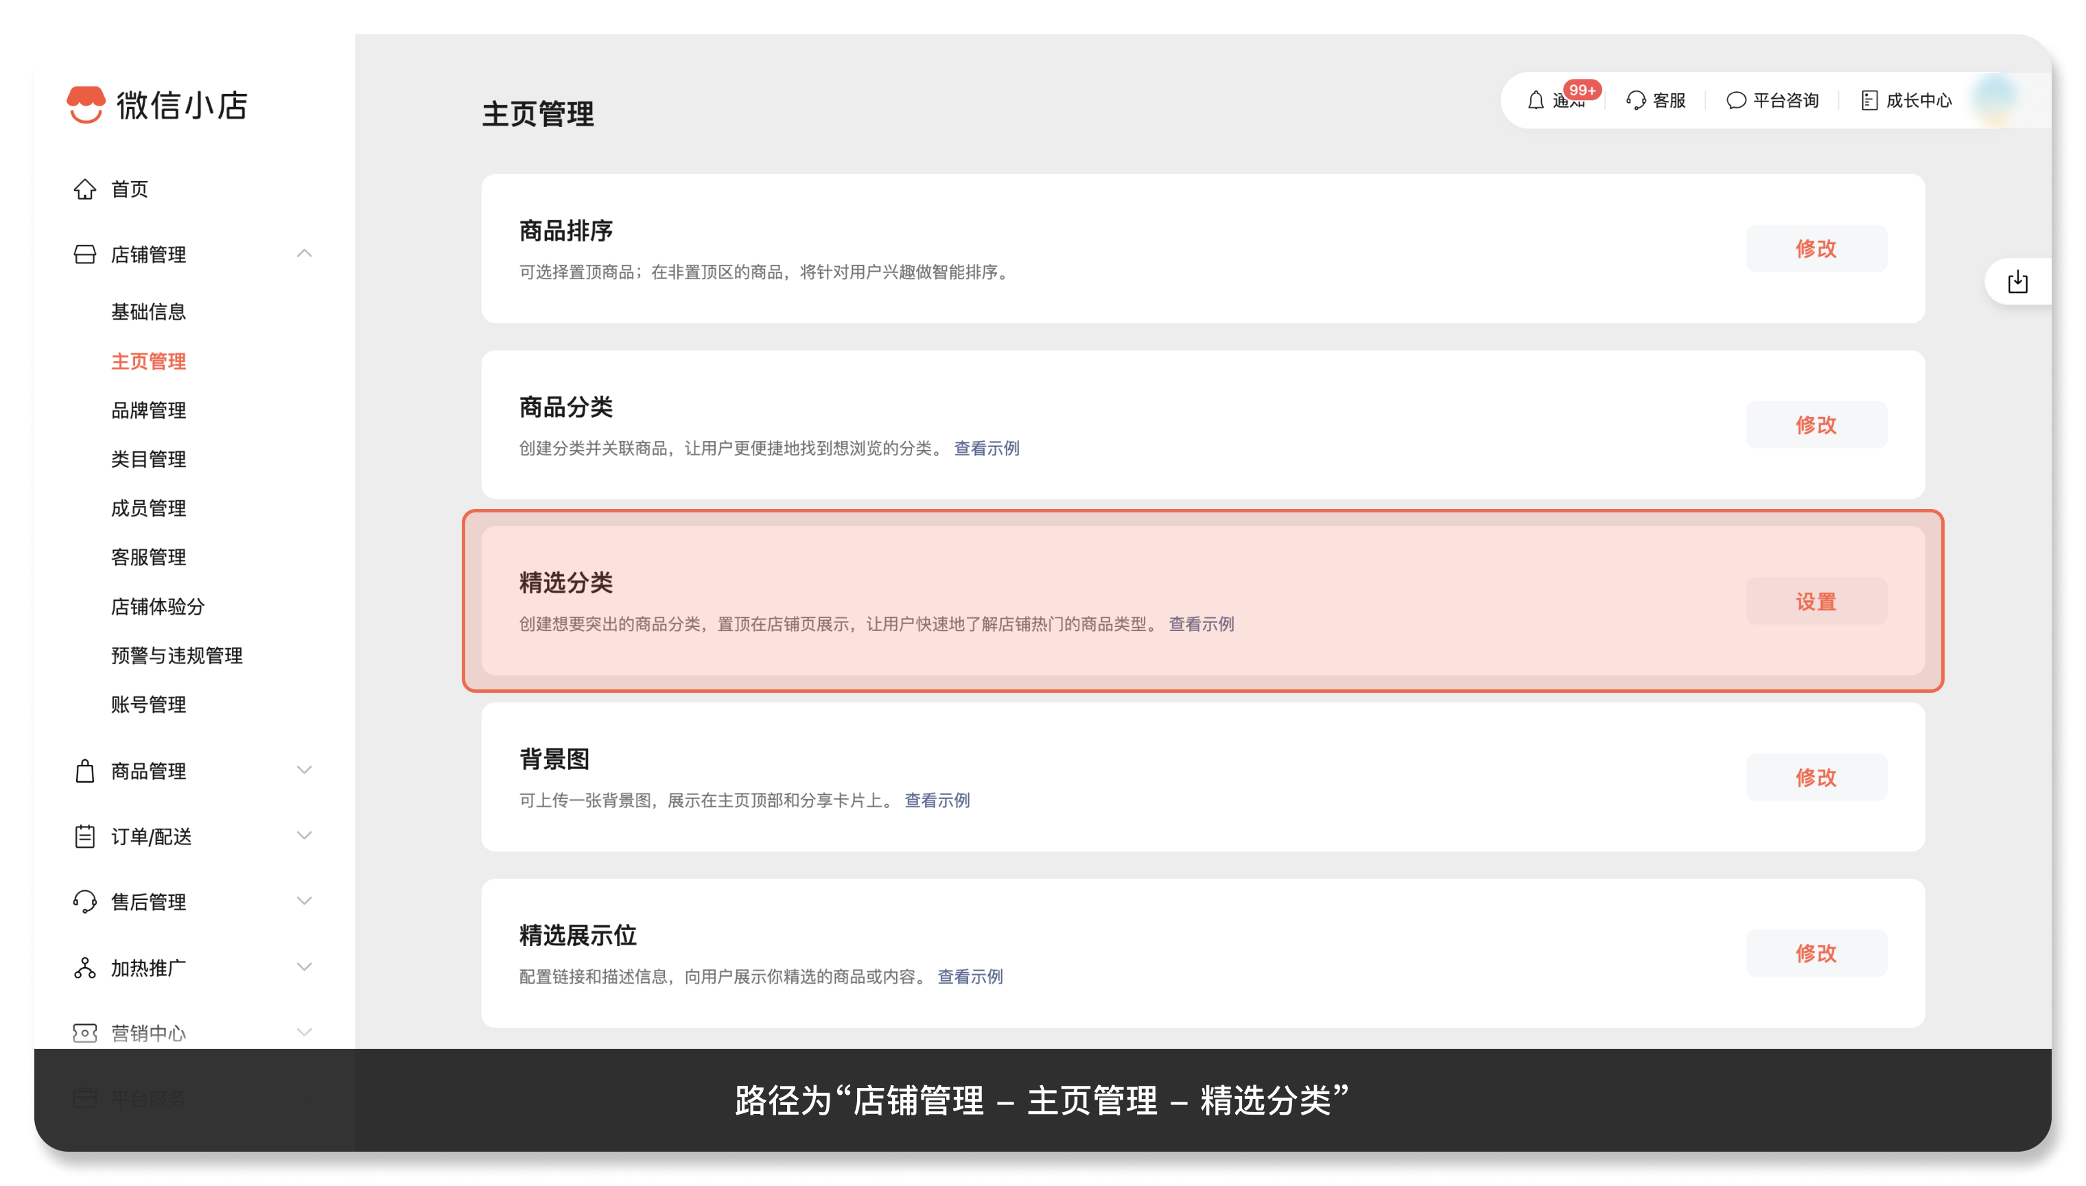Open 品牌管理 sidebar item
The height and width of the screenshot is (1186, 2086).
(x=148, y=410)
